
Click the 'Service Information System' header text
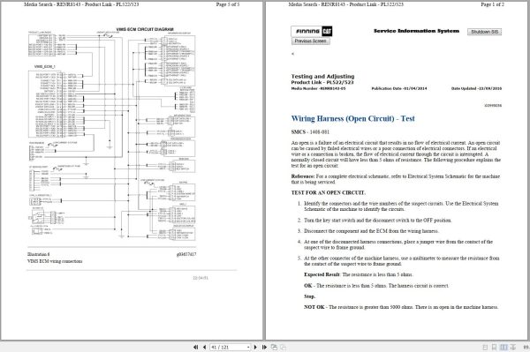coord(416,31)
